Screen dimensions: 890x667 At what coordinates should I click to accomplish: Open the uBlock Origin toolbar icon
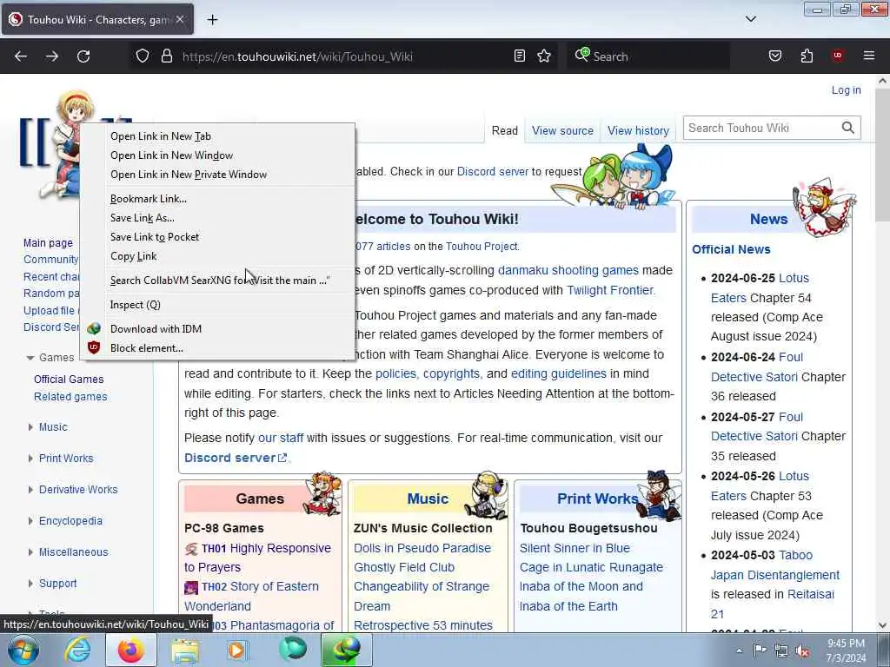838,56
